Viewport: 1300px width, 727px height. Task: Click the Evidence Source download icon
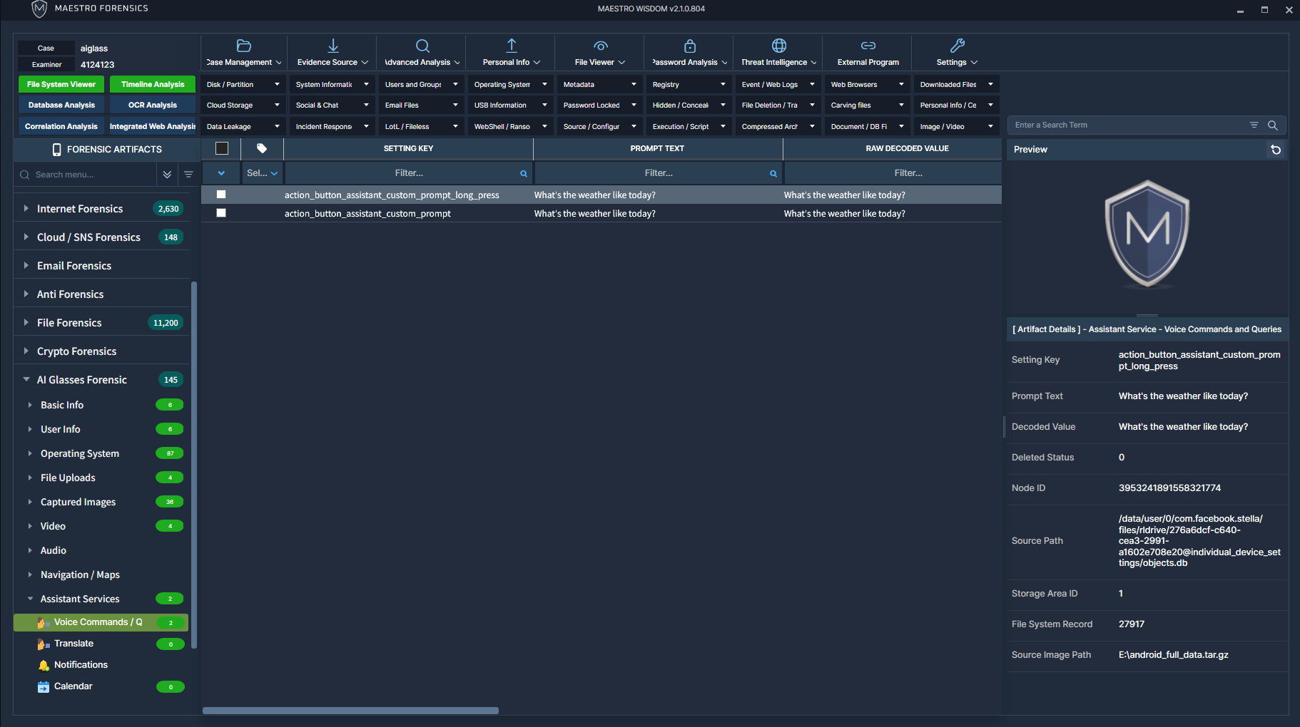coord(333,46)
